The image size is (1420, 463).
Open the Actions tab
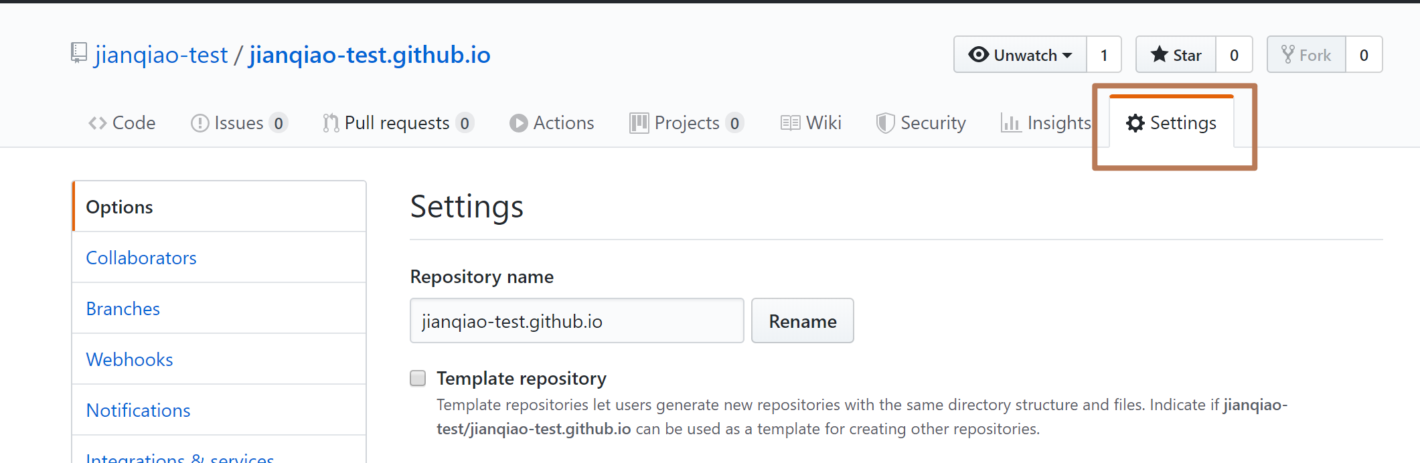click(552, 123)
